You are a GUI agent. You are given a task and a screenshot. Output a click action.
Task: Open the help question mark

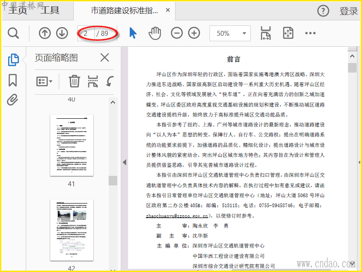pos(323,10)
